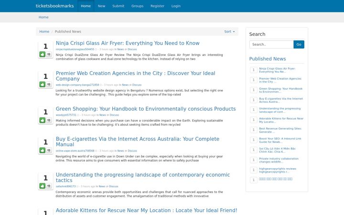Downvote the Green Shopping story
The image size is (344, 215).
click(x=49, y=120)
